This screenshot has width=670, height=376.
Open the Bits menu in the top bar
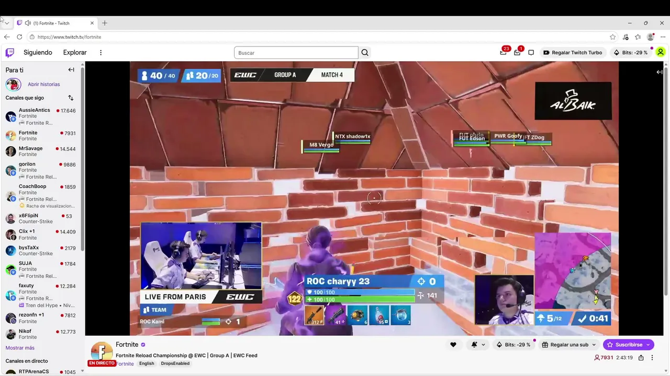point(631,53)
